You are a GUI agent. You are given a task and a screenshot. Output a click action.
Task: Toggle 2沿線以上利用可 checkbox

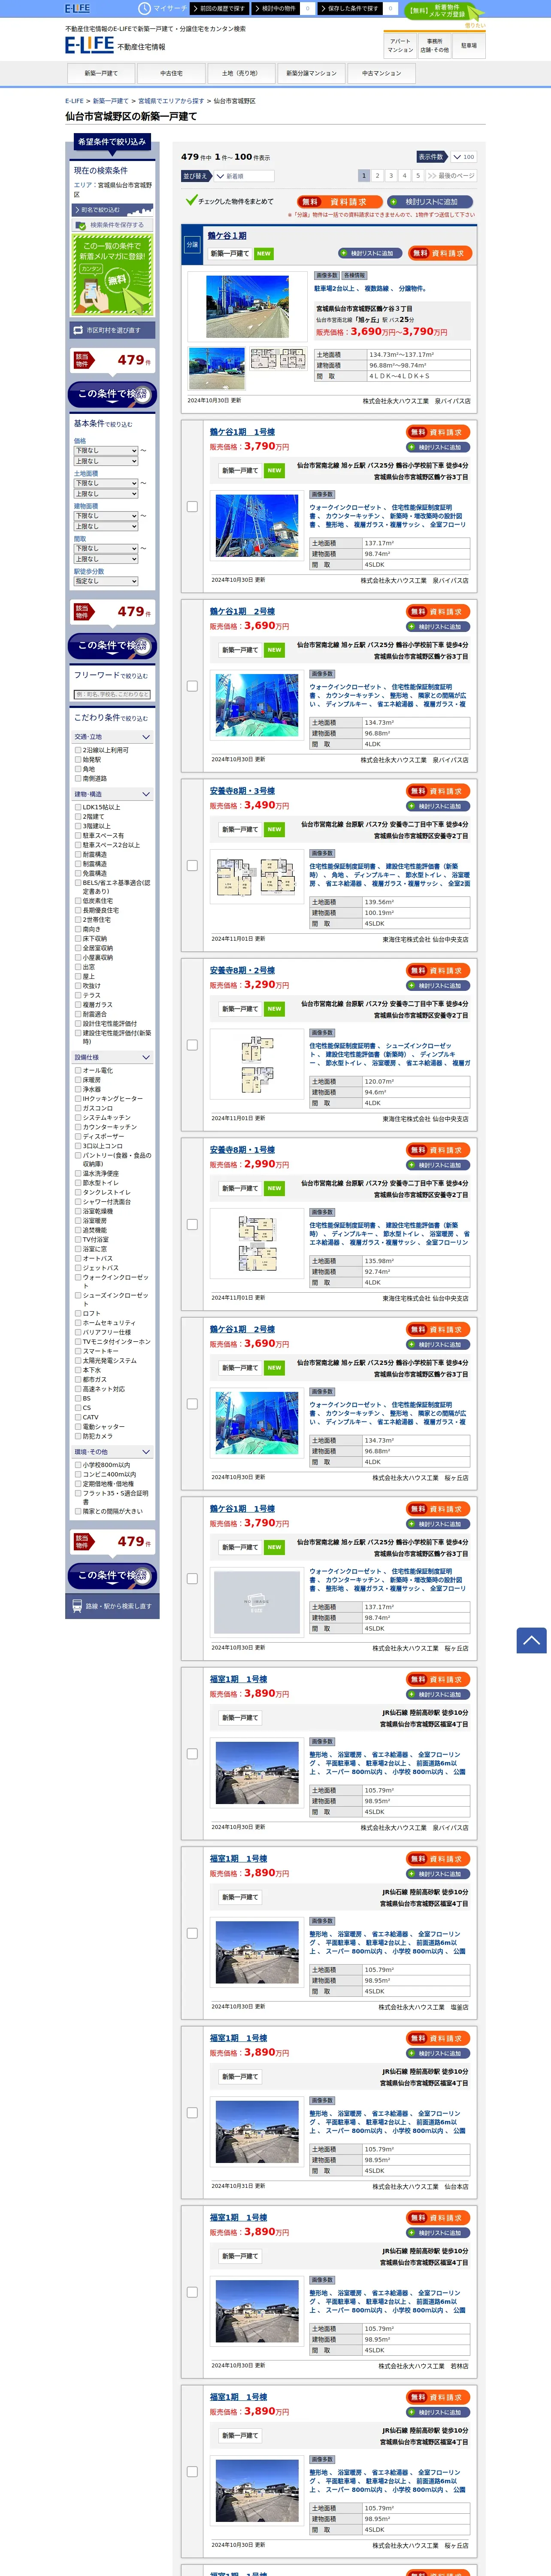pyautogui.click(x=78, y=750)
